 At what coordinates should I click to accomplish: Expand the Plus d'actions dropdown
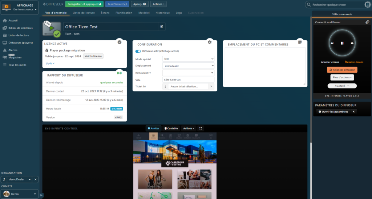(x=342, y=77)
